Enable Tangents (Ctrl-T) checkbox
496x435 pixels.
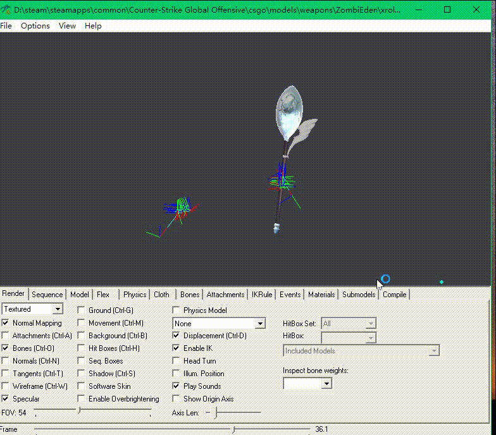(x=5, y=373)
